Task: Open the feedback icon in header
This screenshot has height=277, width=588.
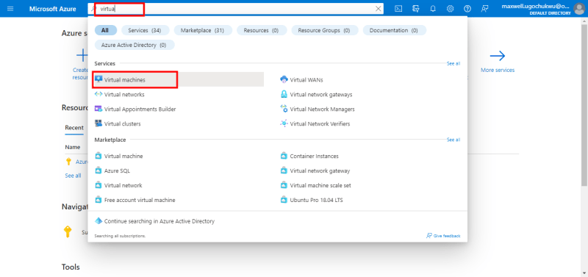Action: [x=484, y=9]
